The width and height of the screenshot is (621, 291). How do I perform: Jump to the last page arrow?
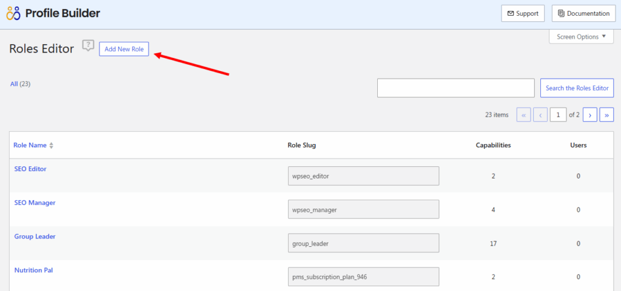tap(606, 114)
